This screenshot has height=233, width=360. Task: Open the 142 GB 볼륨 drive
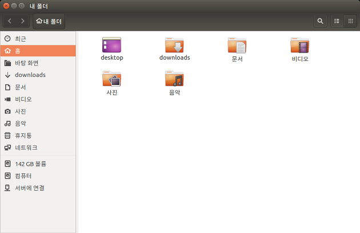(x=38, y=164)
